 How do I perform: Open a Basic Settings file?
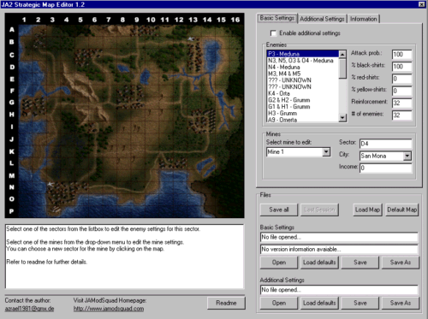pyautogui.click(x=279, y=263)
